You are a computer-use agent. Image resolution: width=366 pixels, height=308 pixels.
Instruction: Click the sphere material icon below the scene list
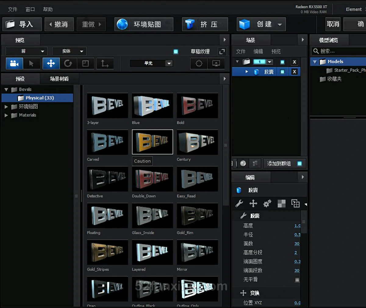click(243, 163)
